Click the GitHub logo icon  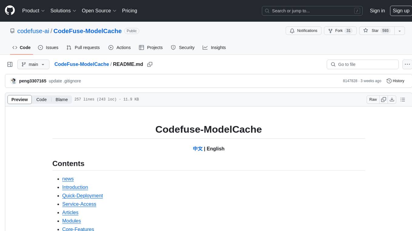(10, 11)
